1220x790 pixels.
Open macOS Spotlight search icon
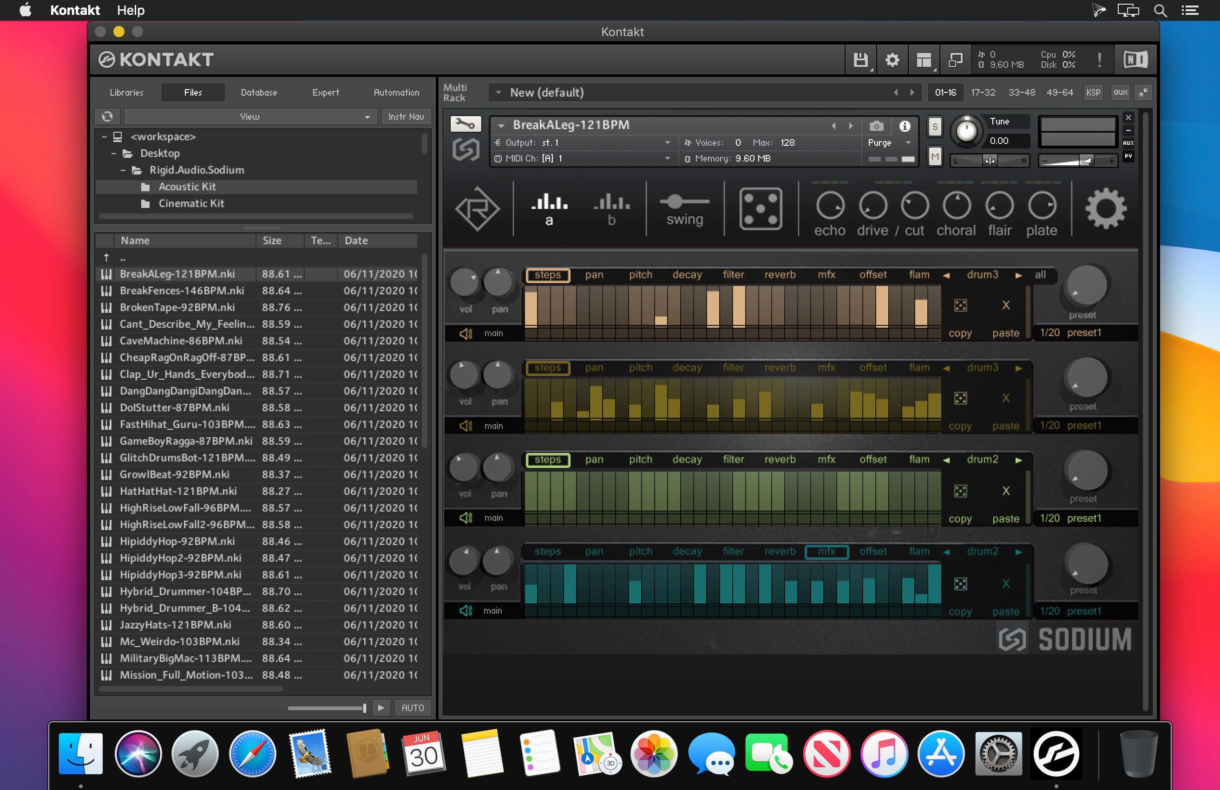click(x=1160, y=10)
